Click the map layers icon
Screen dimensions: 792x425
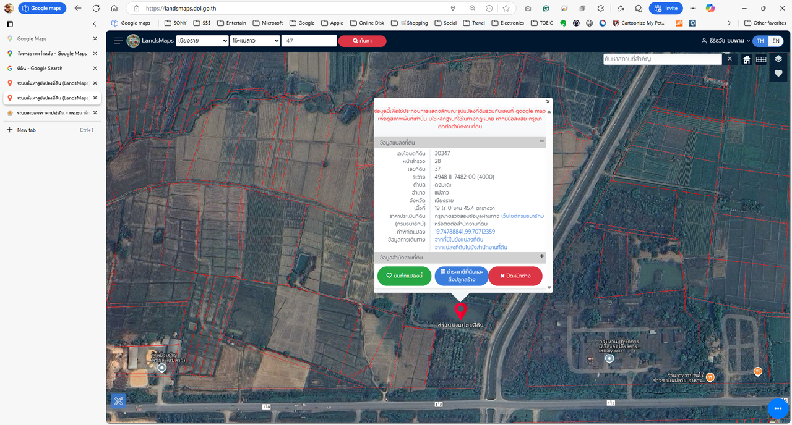[778, 59]
